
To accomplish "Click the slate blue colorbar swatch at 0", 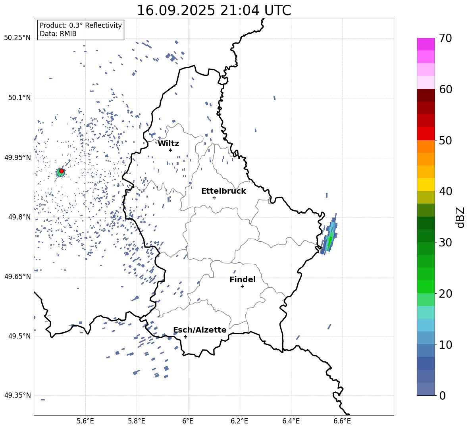I will 426,389.
